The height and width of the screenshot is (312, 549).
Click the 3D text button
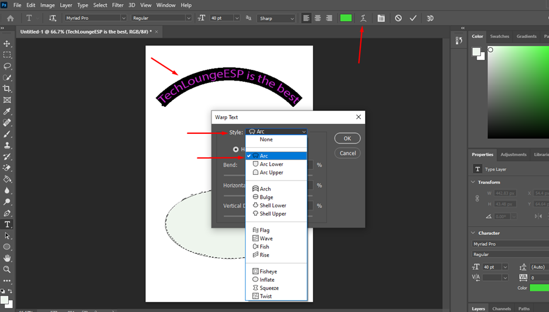[430, 18]
